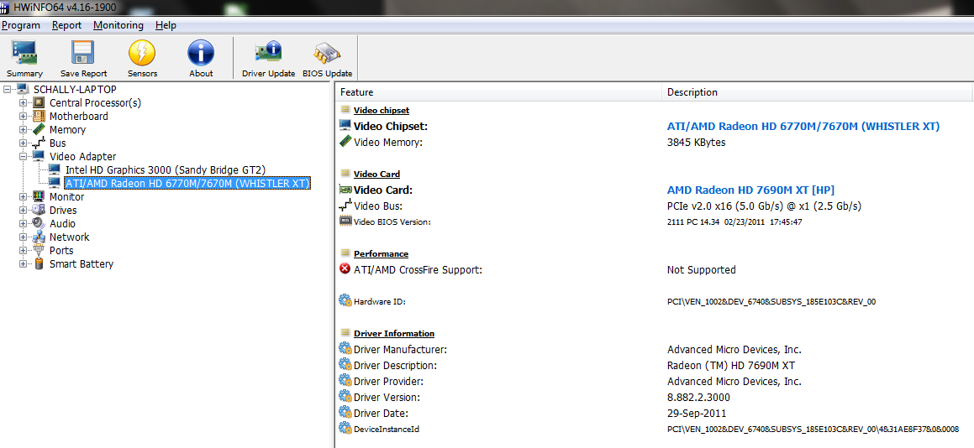Click the red CrossFire not-supported icon

point(345,269)
